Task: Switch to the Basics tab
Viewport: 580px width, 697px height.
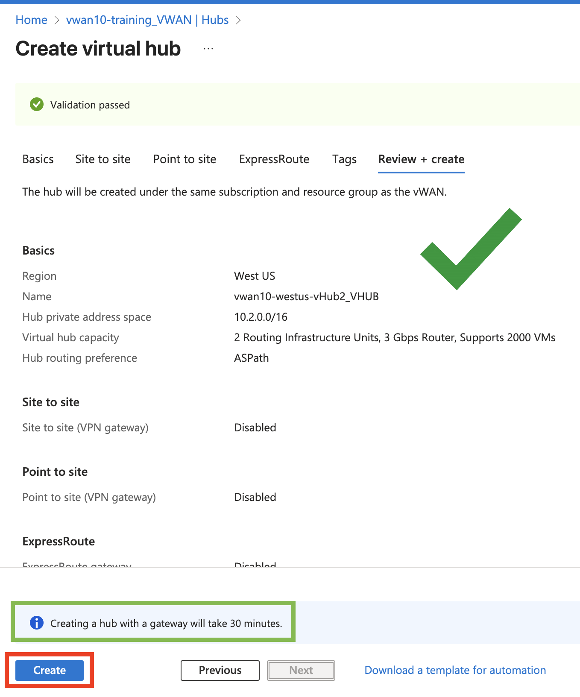Action: 38,159
